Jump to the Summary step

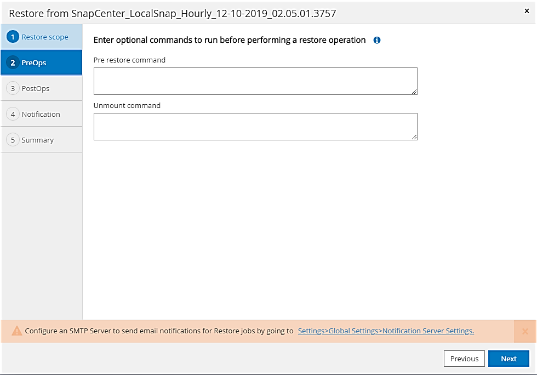(x=38, y=140)
